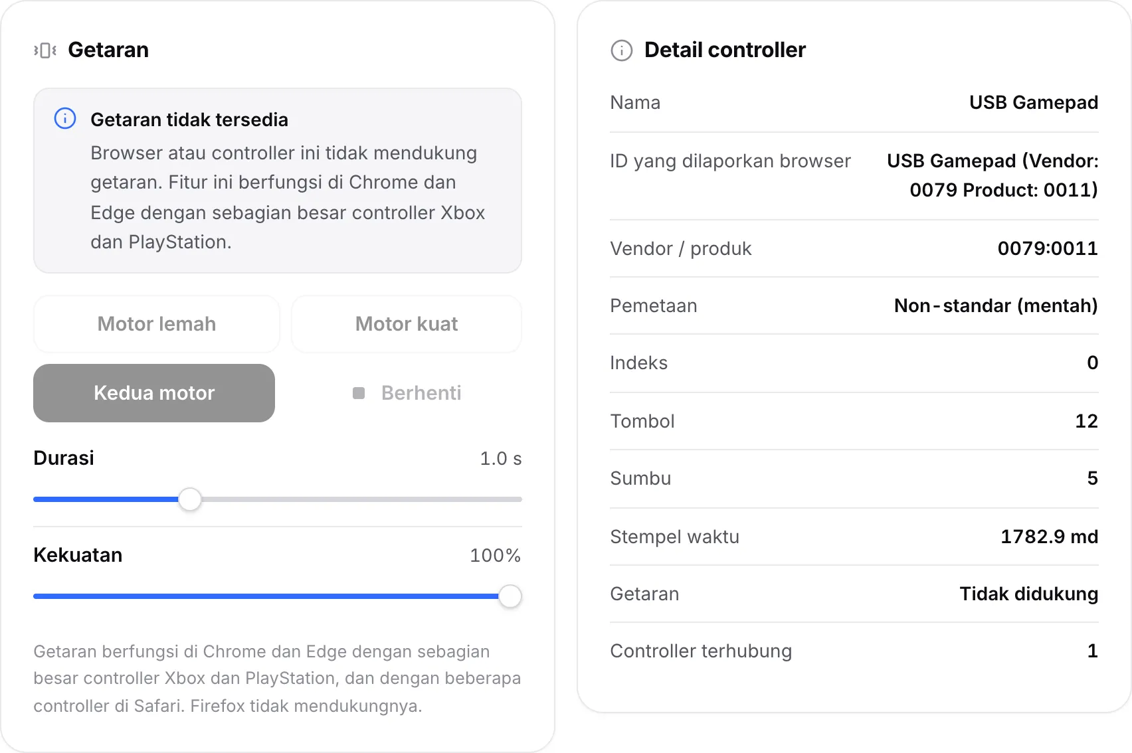Click the Getaran status Tidak didukung
The image size is (1132, 753).
[x=1029, y=594]
